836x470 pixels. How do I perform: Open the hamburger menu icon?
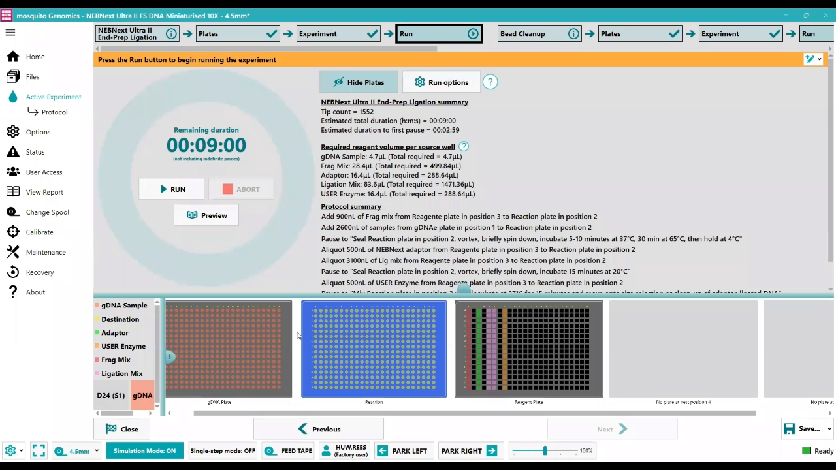10,33
